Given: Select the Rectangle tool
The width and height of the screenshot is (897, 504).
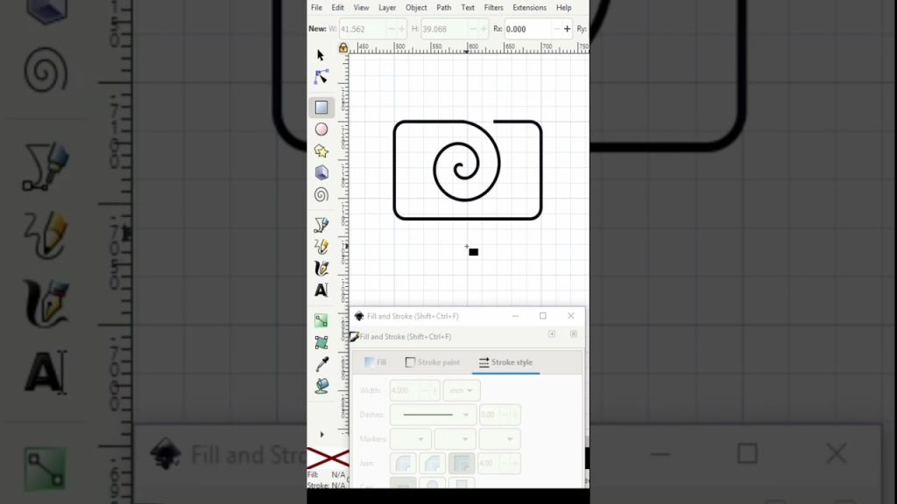Looking at the screenshot, I should (x=321, y=108).
